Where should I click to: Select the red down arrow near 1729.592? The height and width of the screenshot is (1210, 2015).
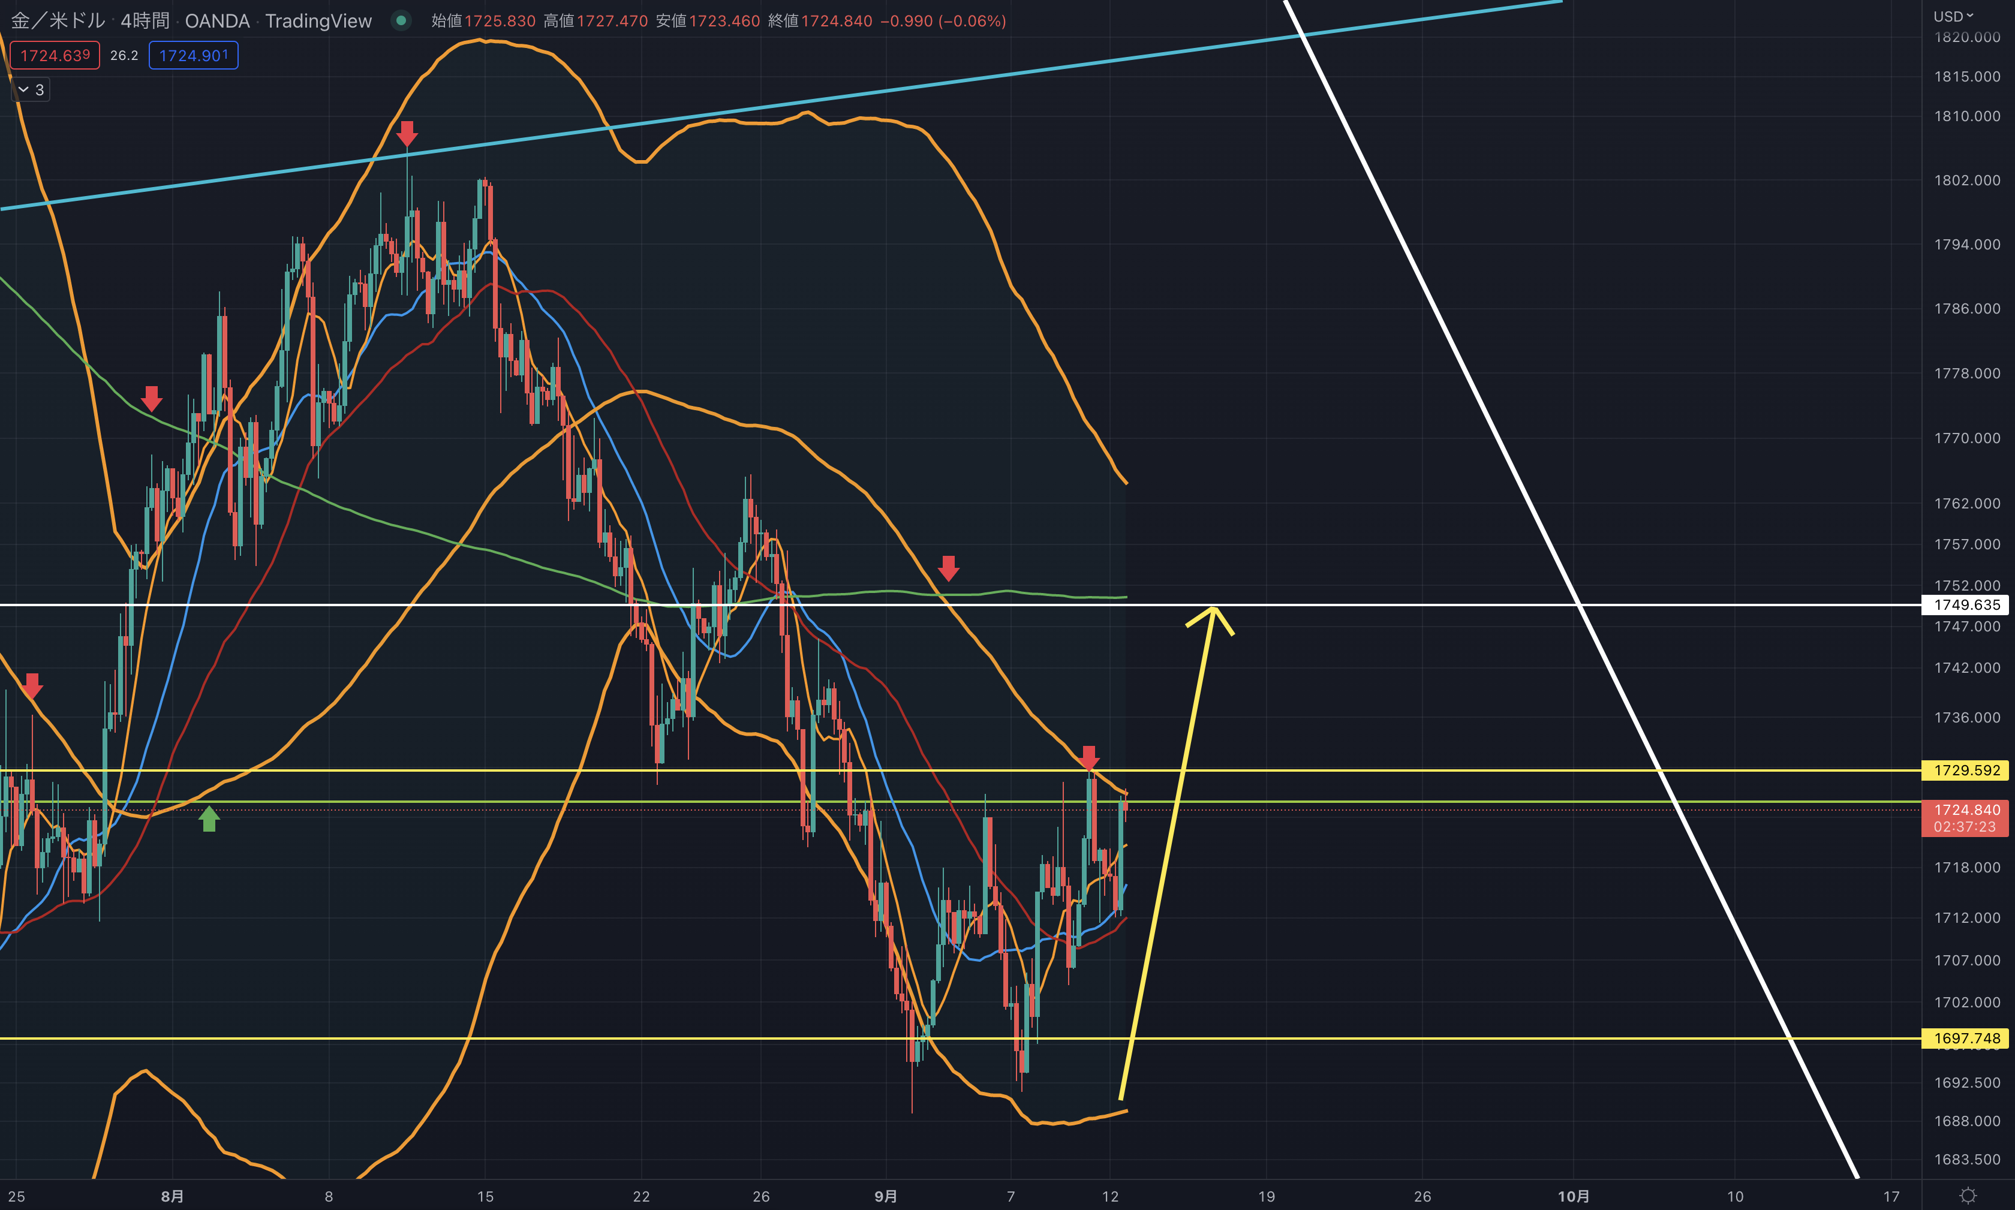pyautogui.click(x=1088, y=757)
